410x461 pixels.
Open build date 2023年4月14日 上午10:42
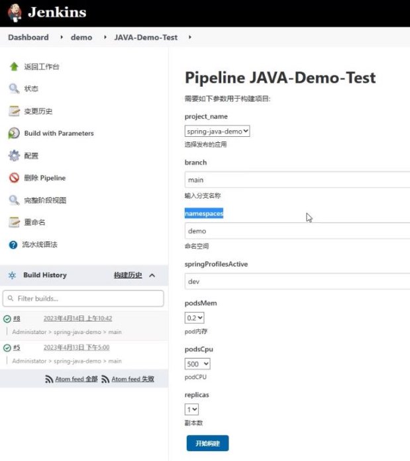(x=77, y=318)
